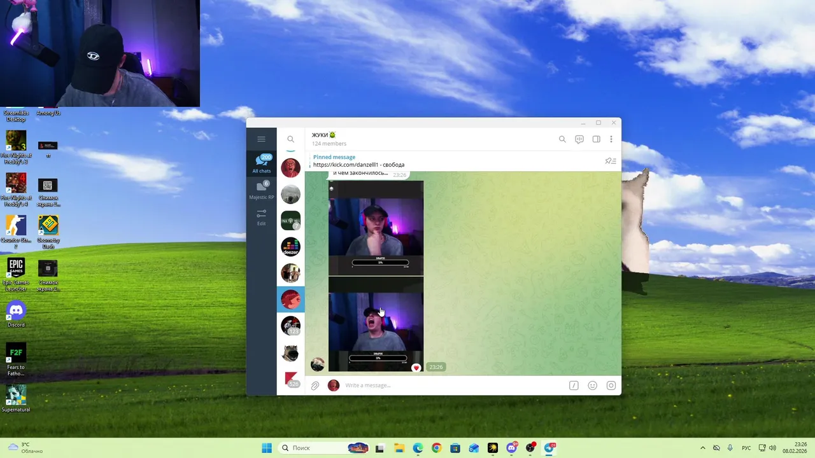The width and height of the screenshot is (815, 458).
Task: Open the gray landscape avatar chat
Action: click(x=290, y=194)
